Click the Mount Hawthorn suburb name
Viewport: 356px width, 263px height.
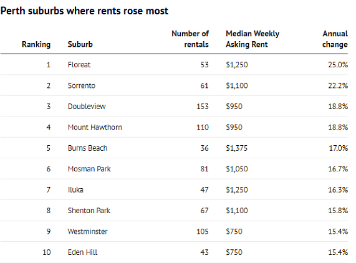pyautogui.click(x=95, y=127)
